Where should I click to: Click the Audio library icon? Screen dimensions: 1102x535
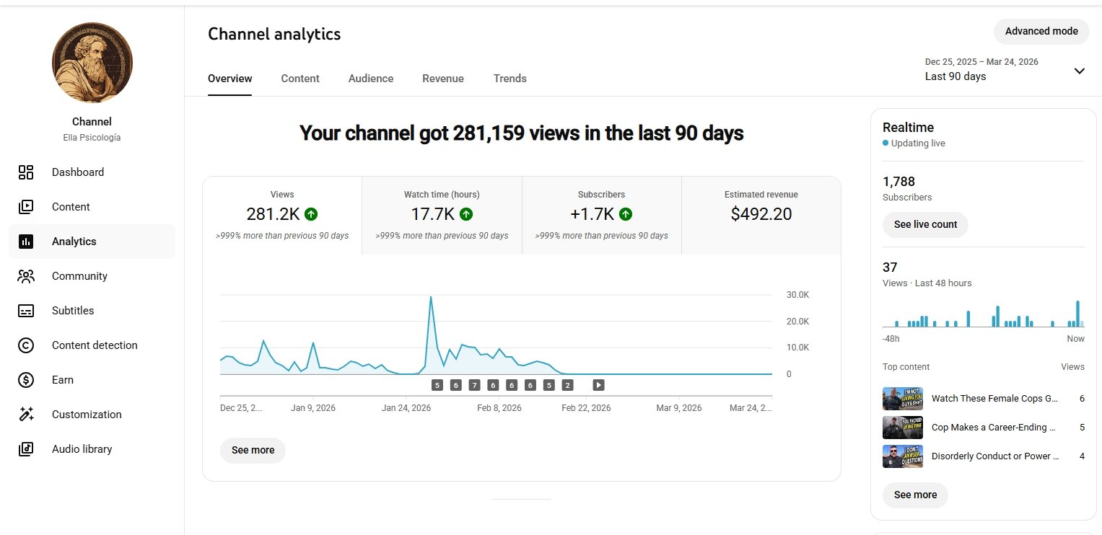coord(26,449)
